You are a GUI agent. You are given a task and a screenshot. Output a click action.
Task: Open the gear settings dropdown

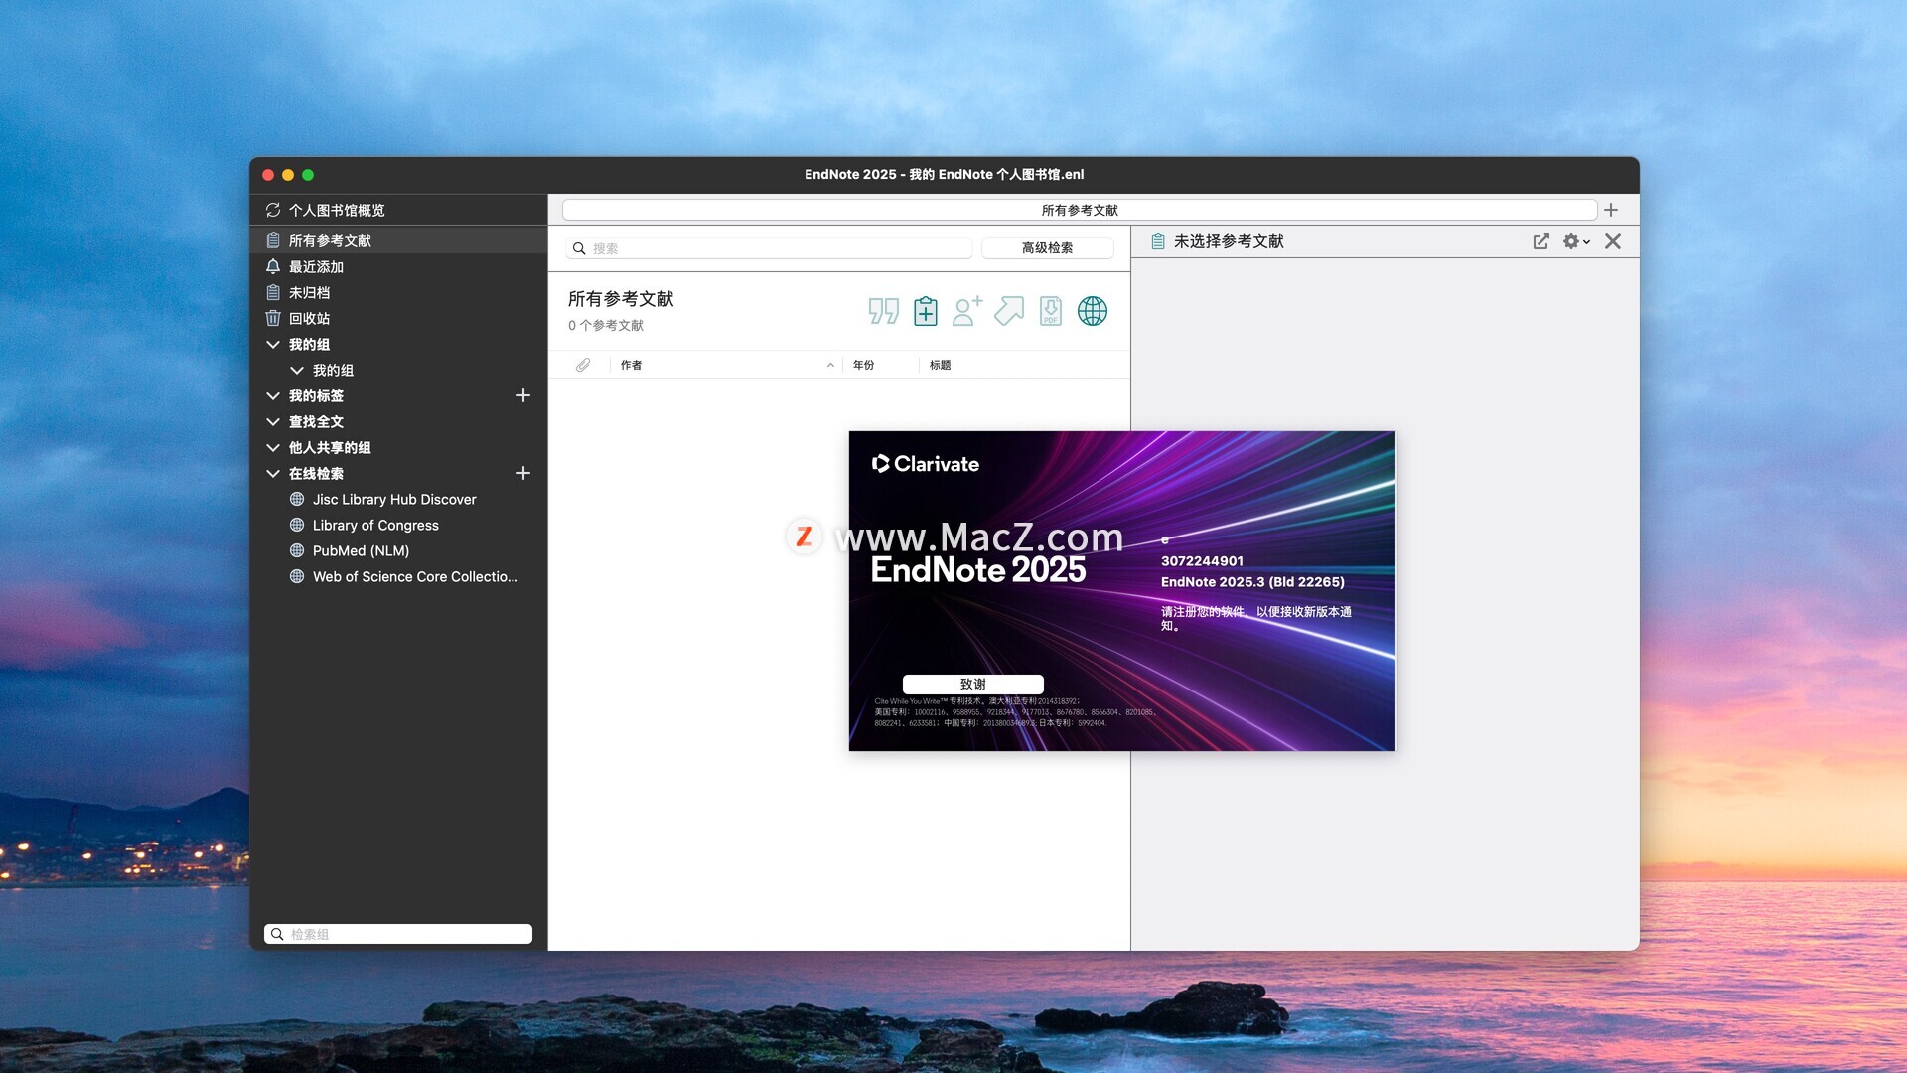(1575, 241)
